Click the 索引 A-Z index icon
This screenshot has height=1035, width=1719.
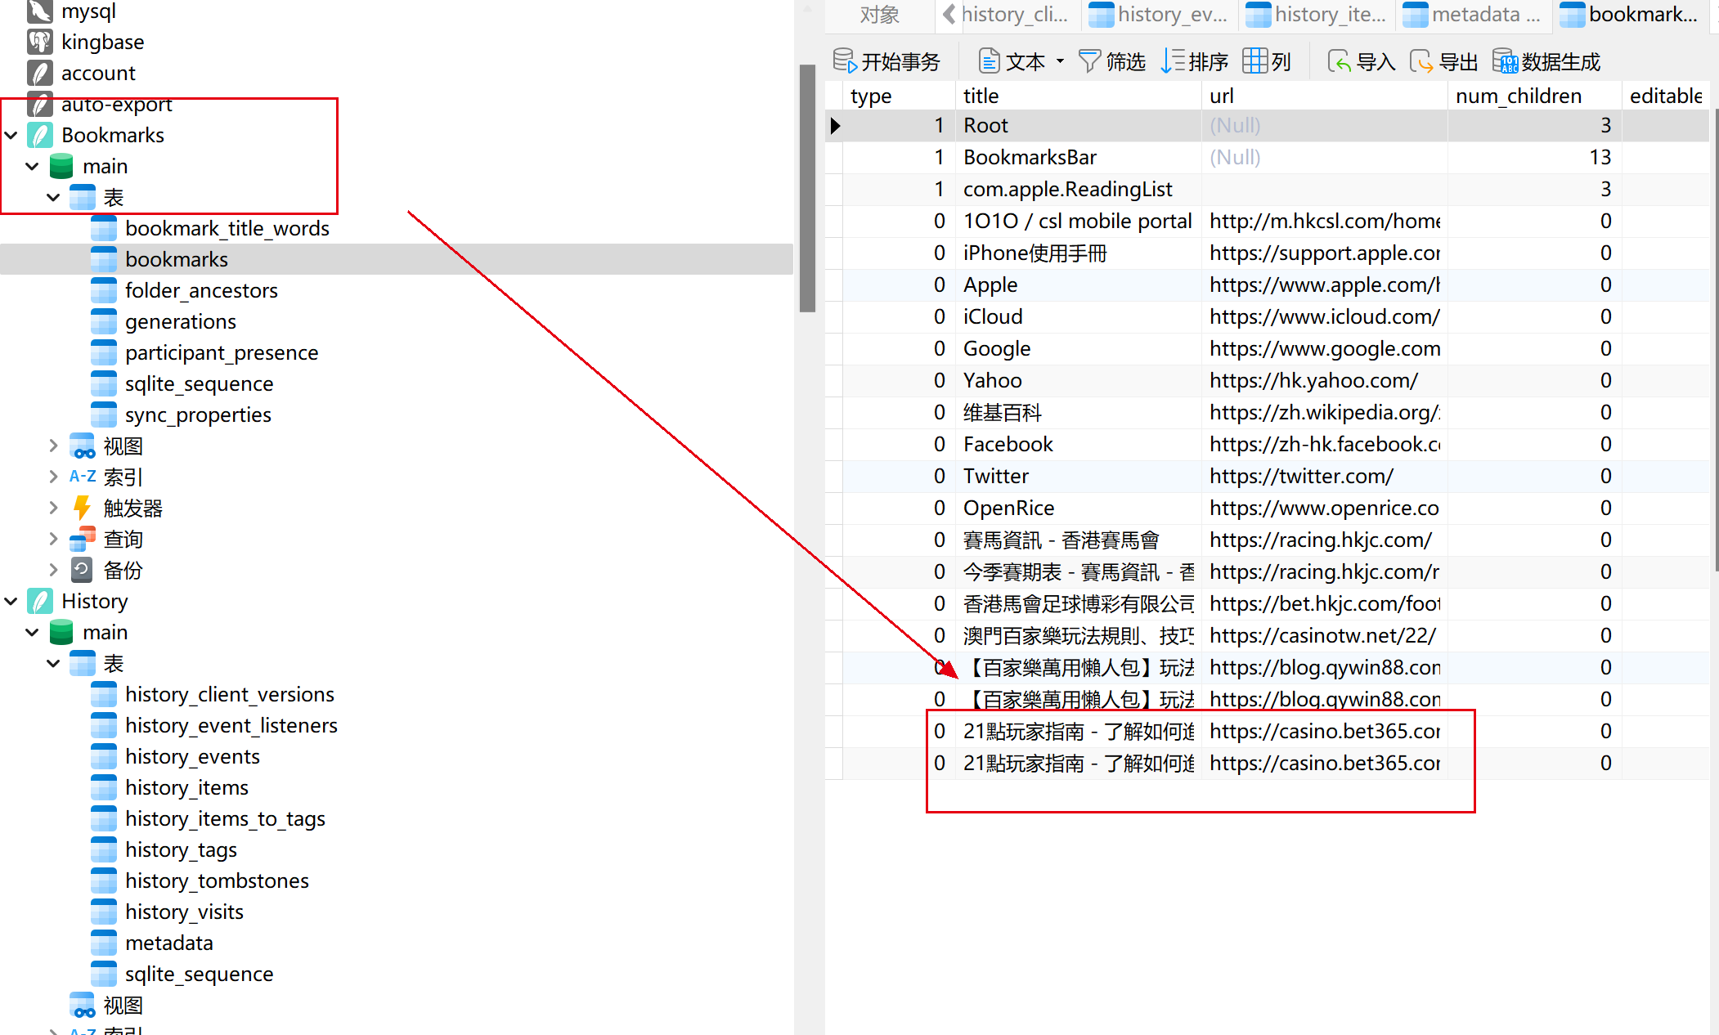click(83, 477)
